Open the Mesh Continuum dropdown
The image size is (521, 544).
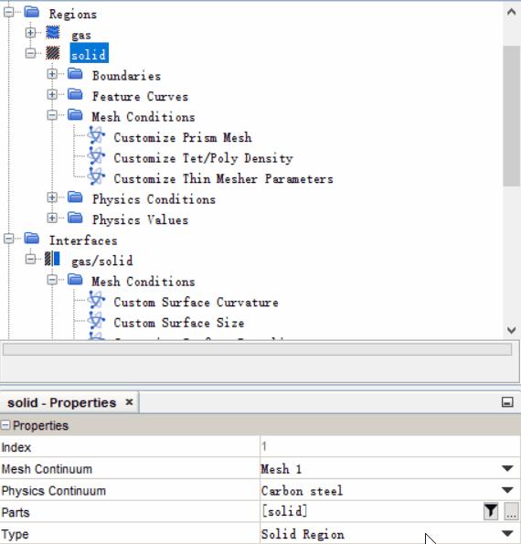[x=507, y=468]
